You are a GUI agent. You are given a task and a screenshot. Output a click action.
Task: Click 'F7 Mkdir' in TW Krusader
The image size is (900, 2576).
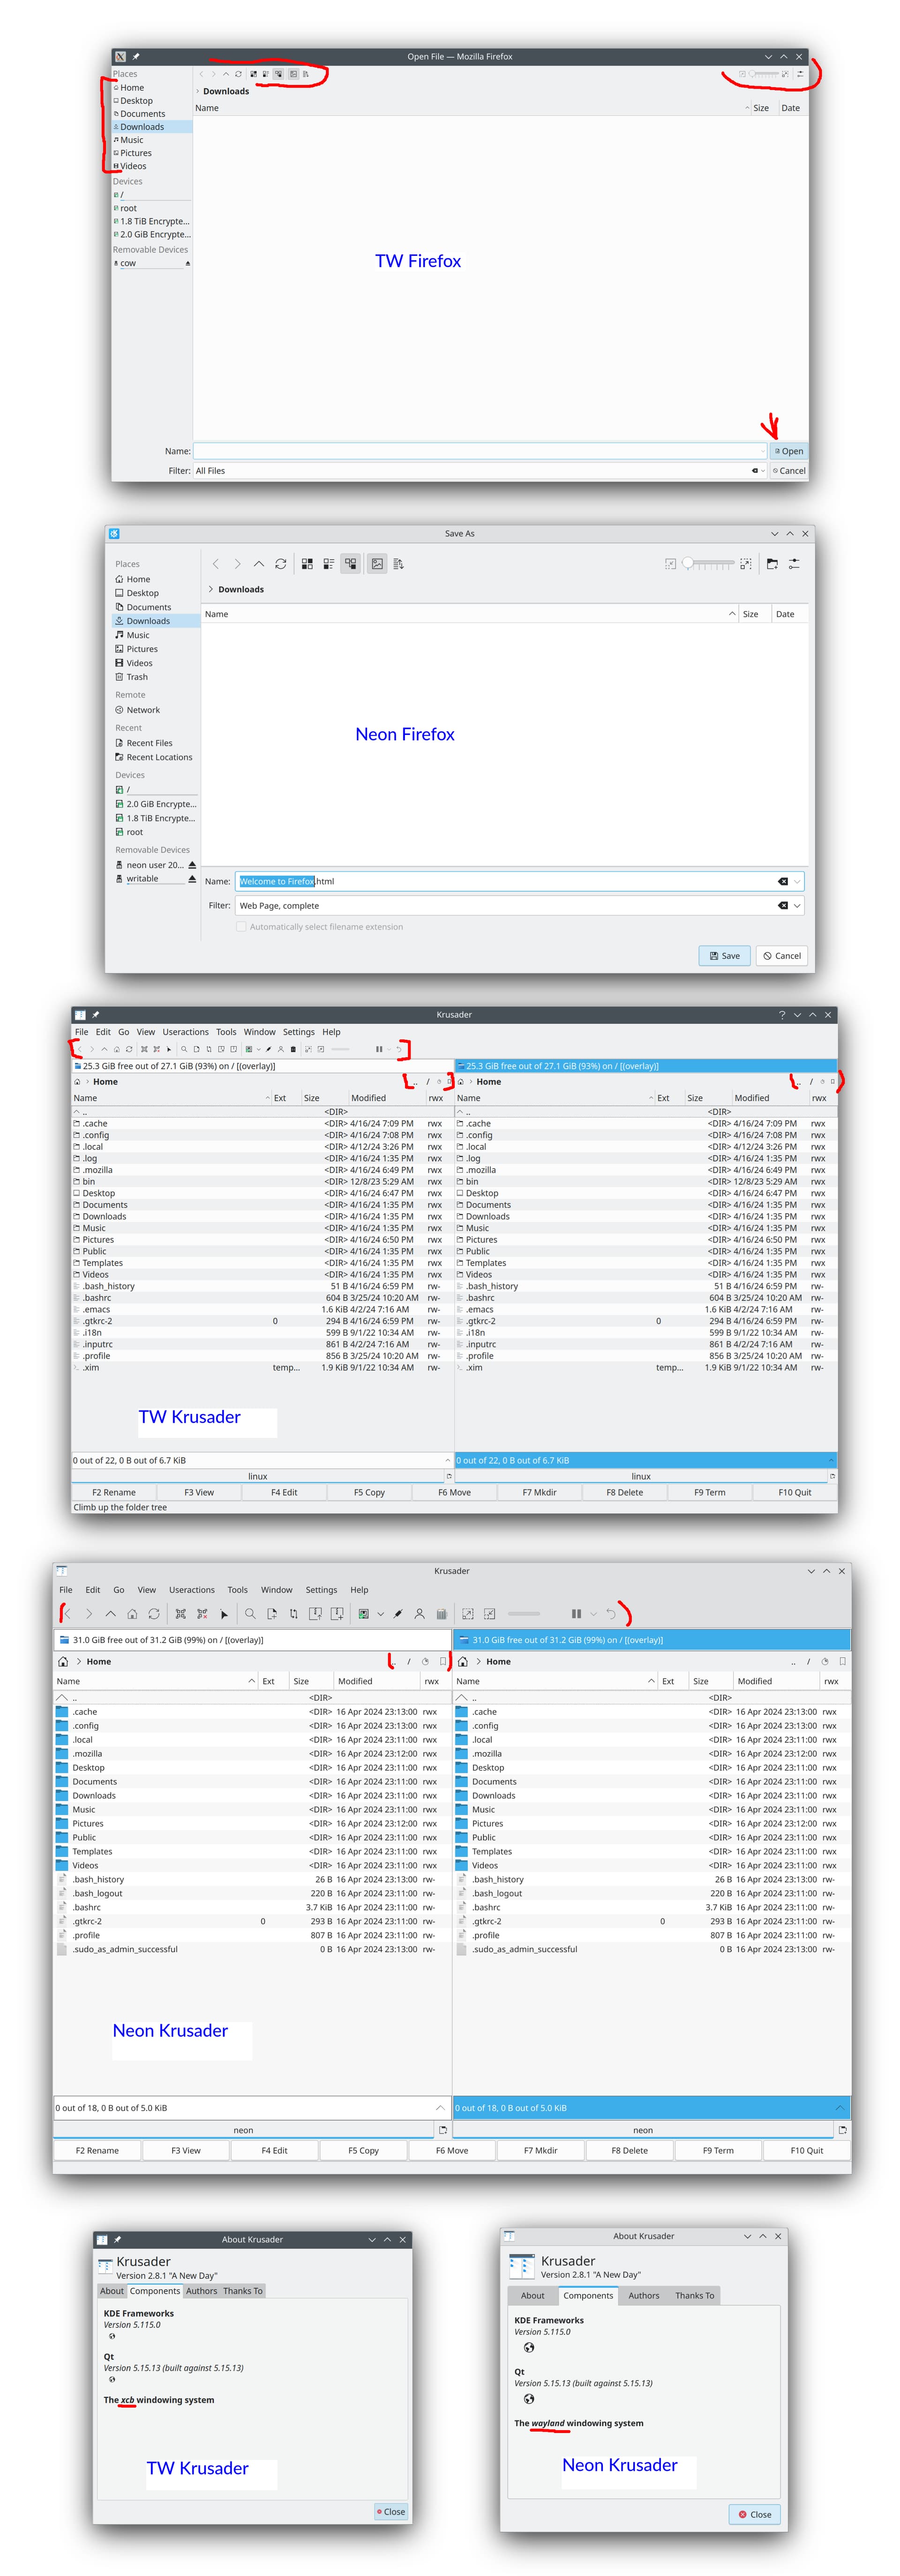[539, 1492]
